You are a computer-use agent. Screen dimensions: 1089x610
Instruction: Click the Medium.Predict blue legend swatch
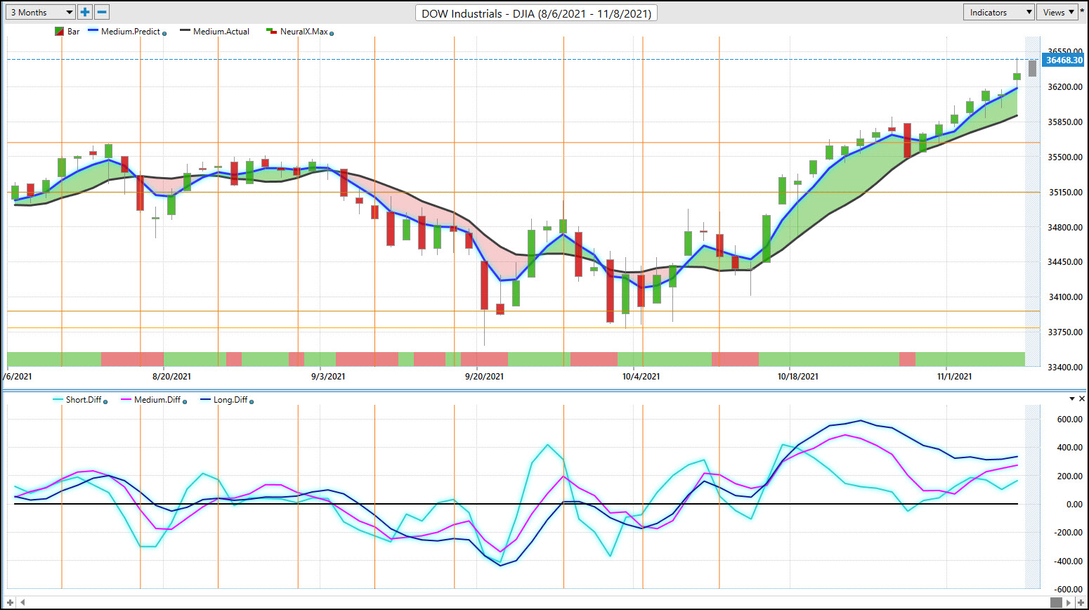[x=93, y=31]
